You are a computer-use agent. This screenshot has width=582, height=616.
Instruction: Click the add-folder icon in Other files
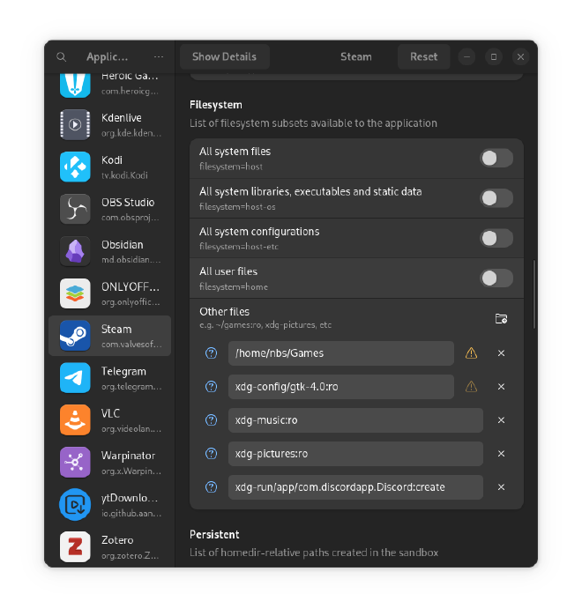(x=501, y=319)
